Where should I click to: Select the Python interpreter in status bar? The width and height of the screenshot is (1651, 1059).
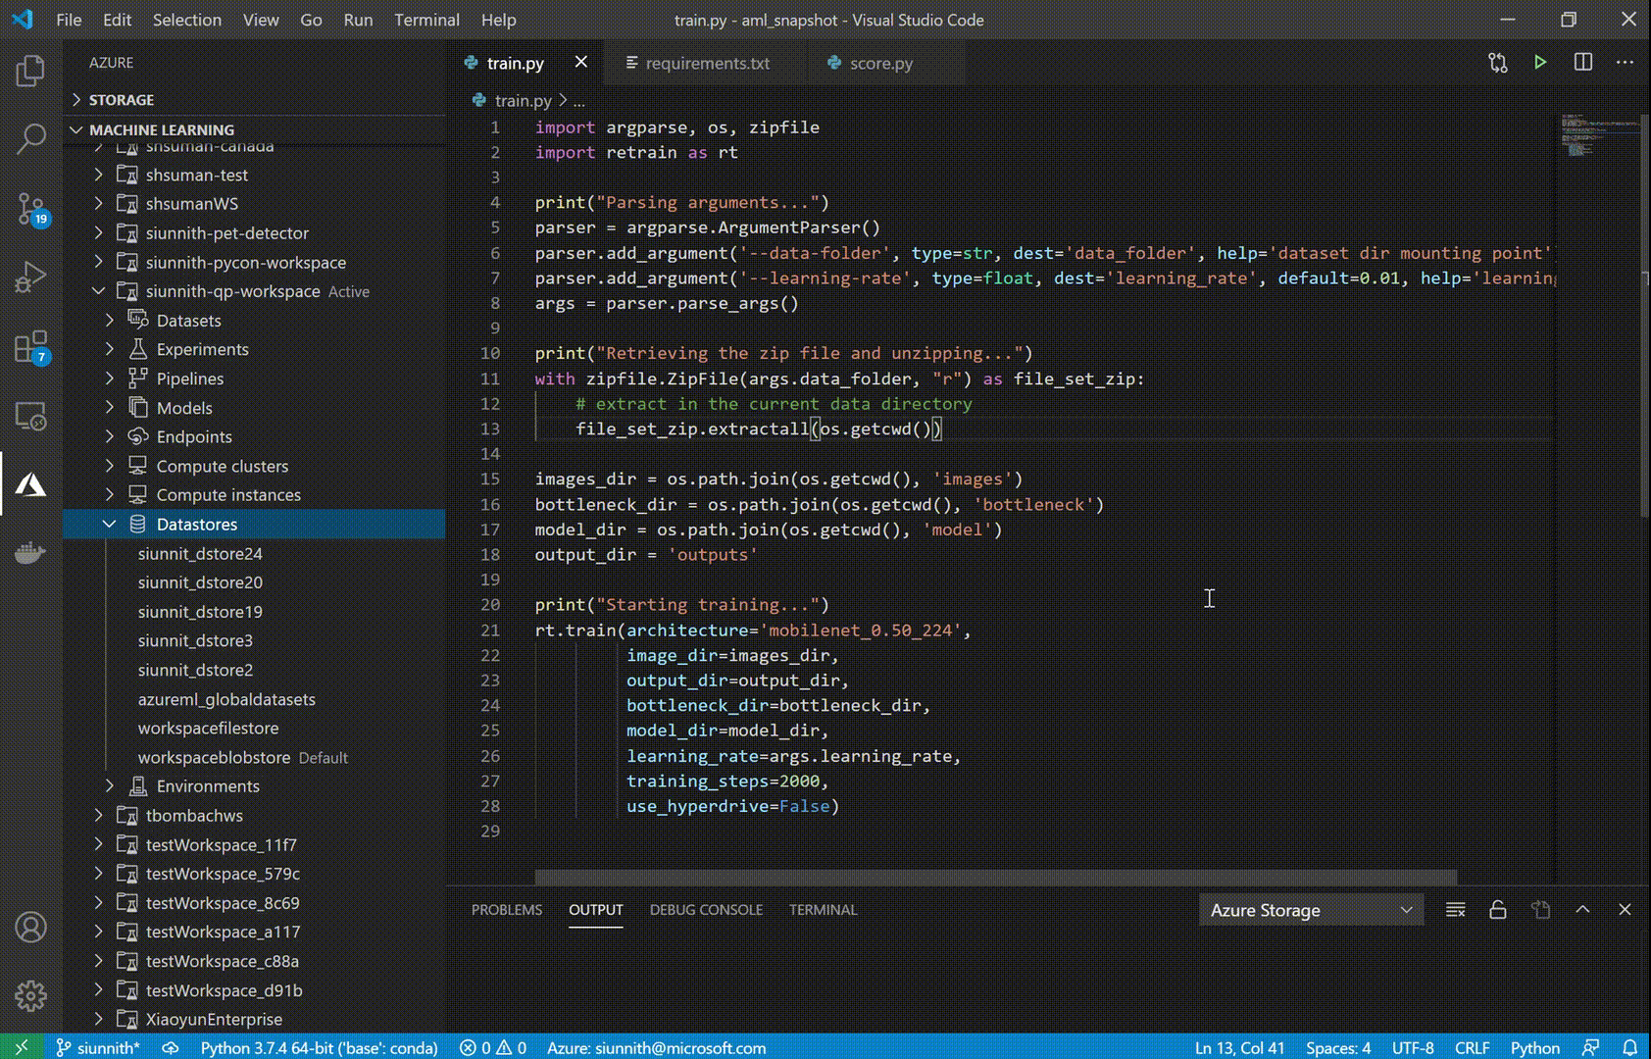[x=319, y=1047]
